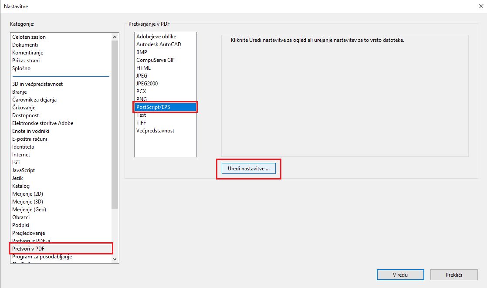Open Čarovnik za dejanja category
487x288 pixels.
[34, 99]
